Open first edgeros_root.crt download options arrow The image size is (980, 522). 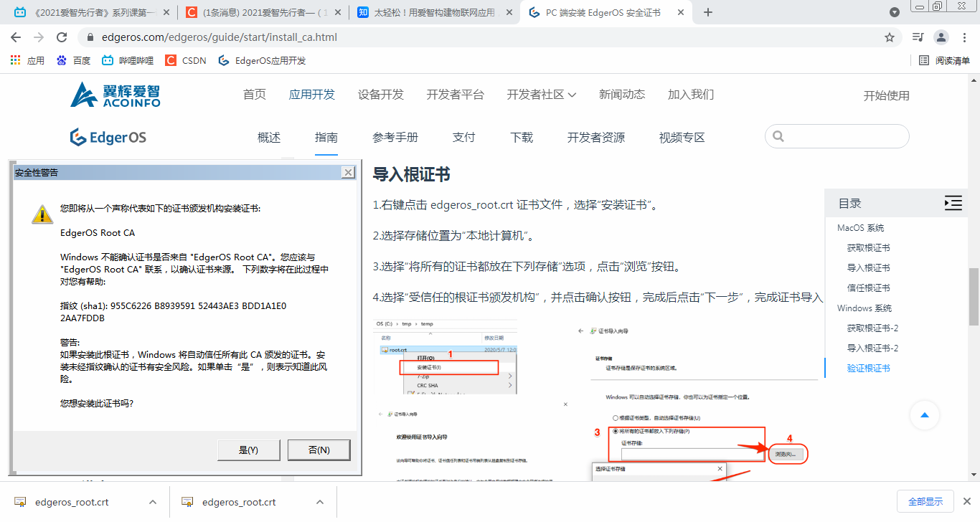(153, 502)
